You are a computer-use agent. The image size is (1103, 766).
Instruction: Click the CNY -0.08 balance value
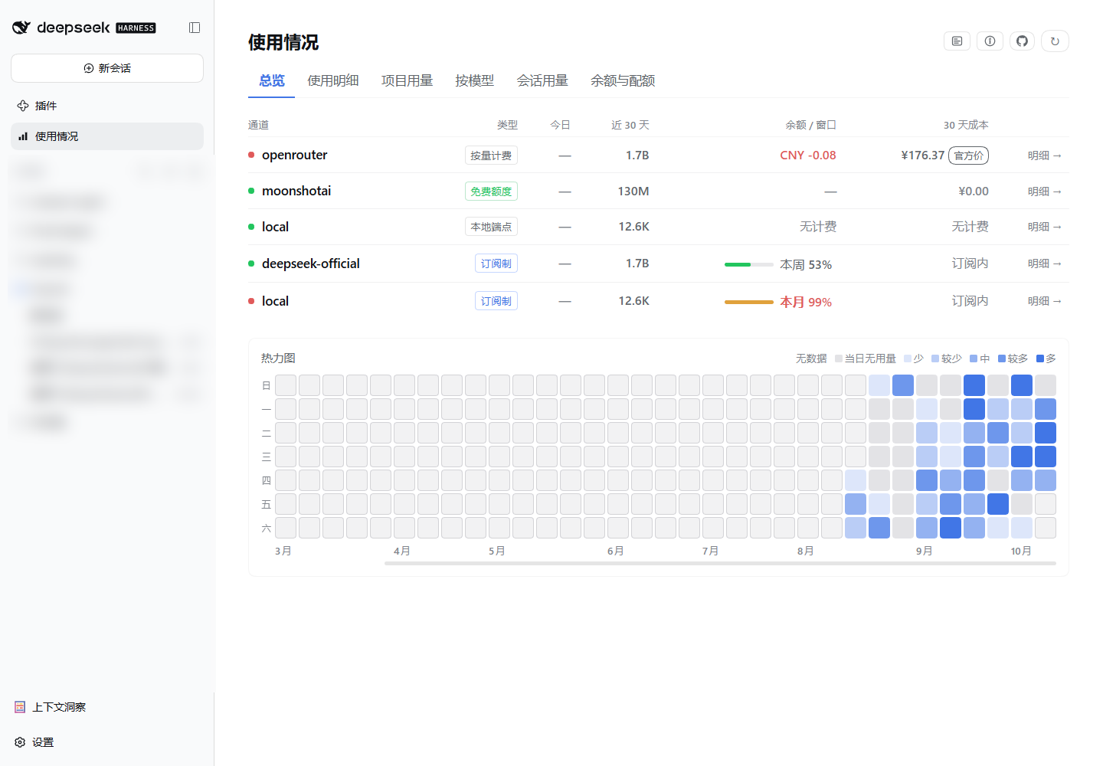pyautogui.click(x=808, y=155)
